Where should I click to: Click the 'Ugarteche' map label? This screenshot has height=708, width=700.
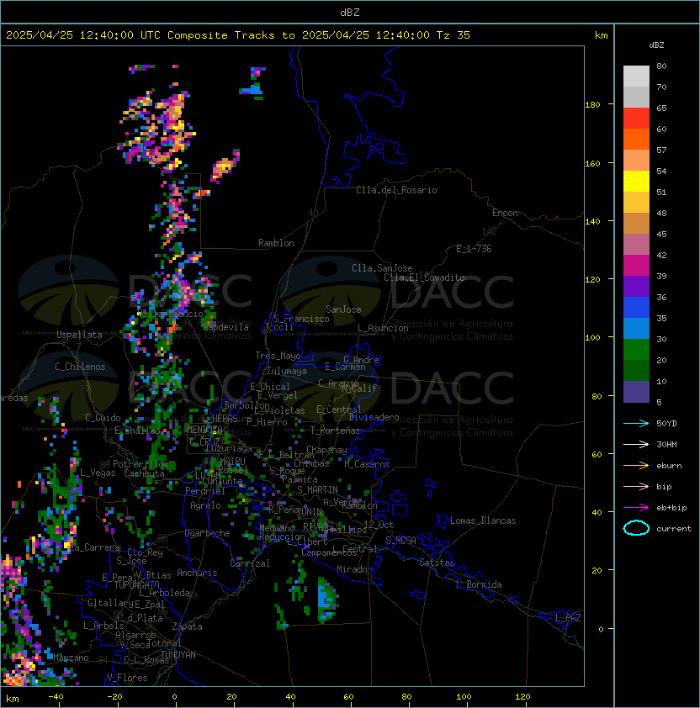[x=207, y=533]
